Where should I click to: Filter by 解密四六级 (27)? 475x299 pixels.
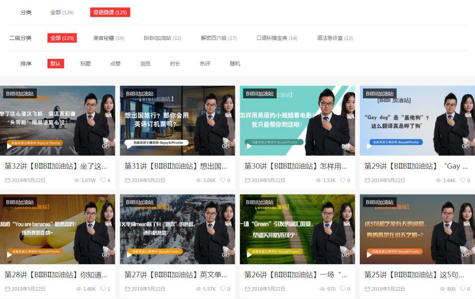(x=219, y=38)
